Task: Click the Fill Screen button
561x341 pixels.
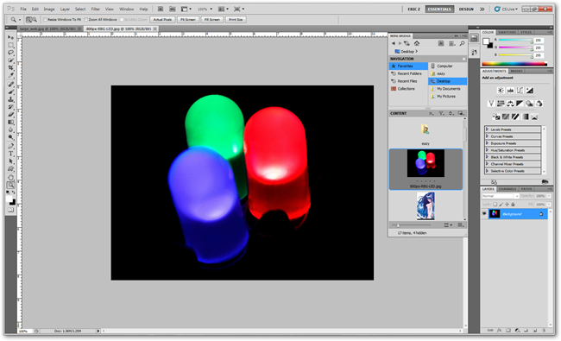Action: [x=212, y=20]
